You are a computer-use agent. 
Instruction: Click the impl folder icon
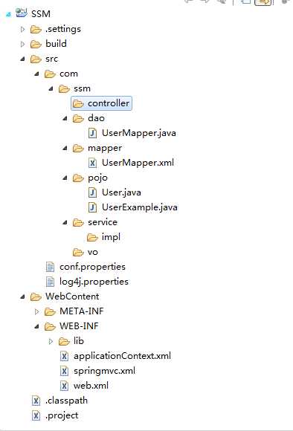point(92,237)
